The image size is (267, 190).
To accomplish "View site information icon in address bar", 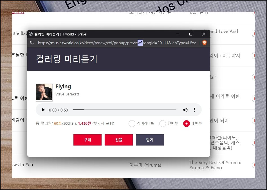I will (32, 43).
